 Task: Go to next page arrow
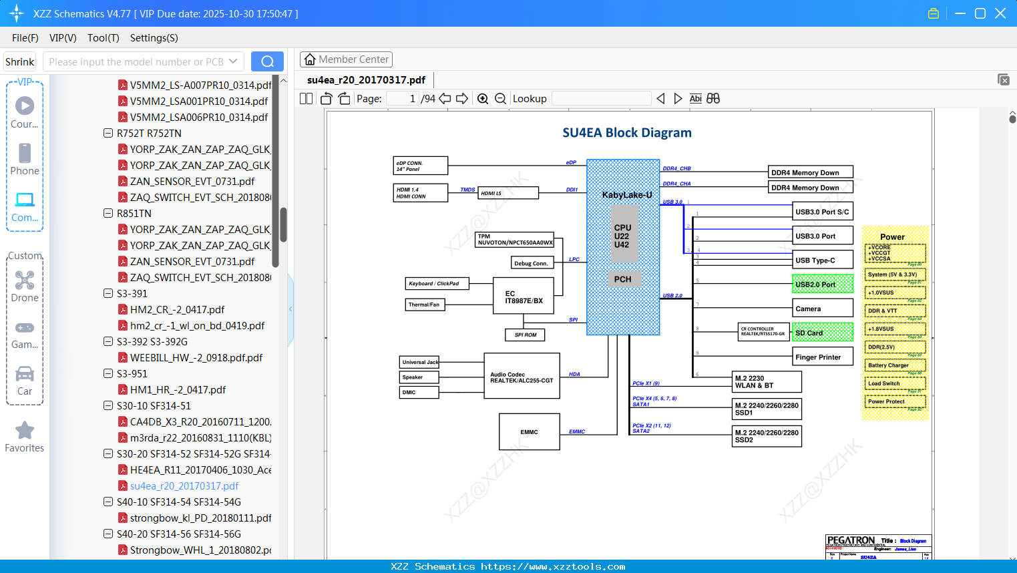click(x=462, y=99)
